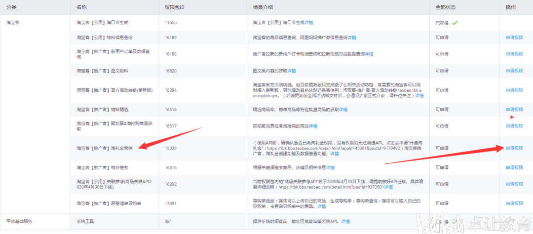Select package ID 17491
533x234 pixels.
point(171,204)
